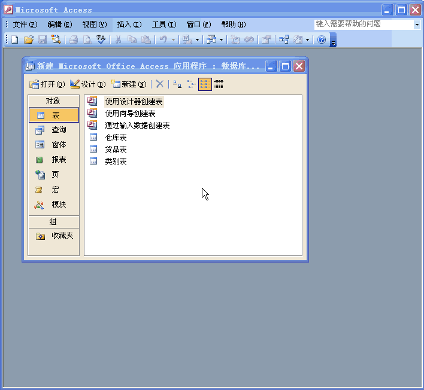Open the 收藏夹 group

54,236
